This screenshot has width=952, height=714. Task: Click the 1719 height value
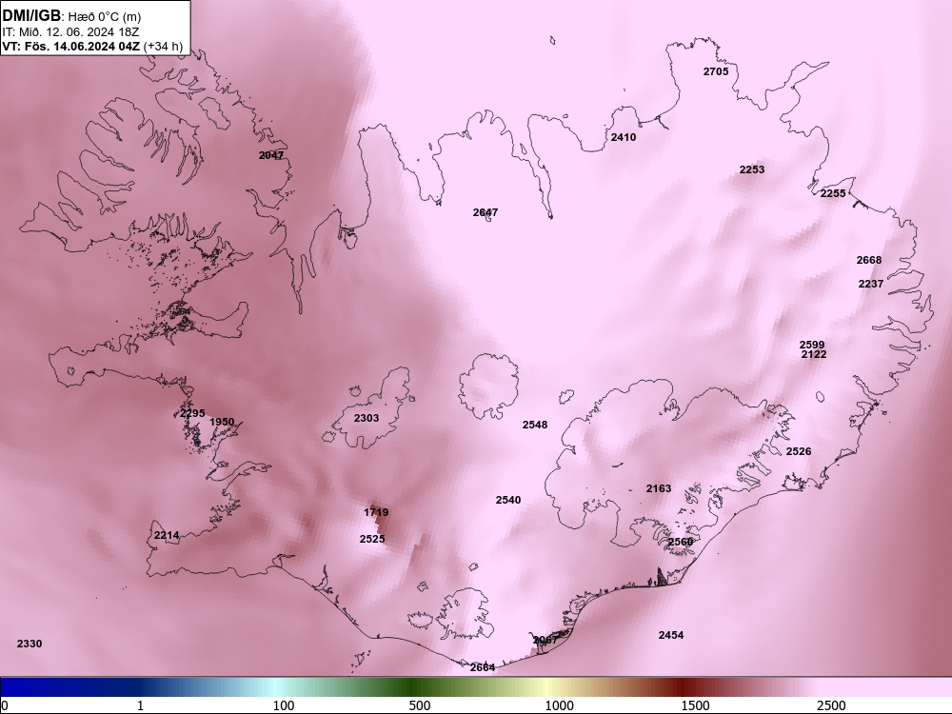click(x=376, y=512)
